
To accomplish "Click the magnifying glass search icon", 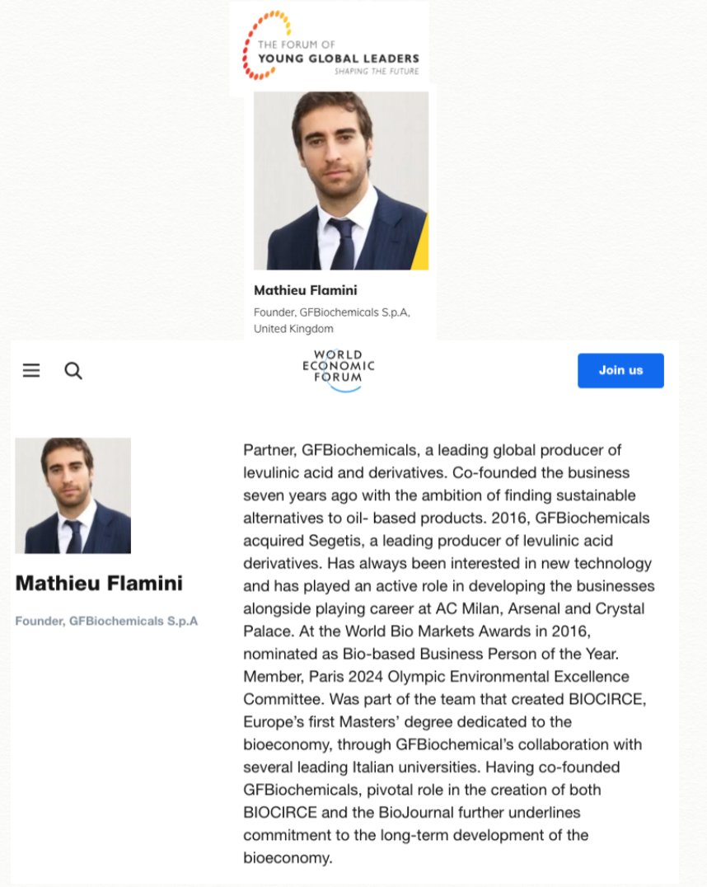I will pos(73,371).
